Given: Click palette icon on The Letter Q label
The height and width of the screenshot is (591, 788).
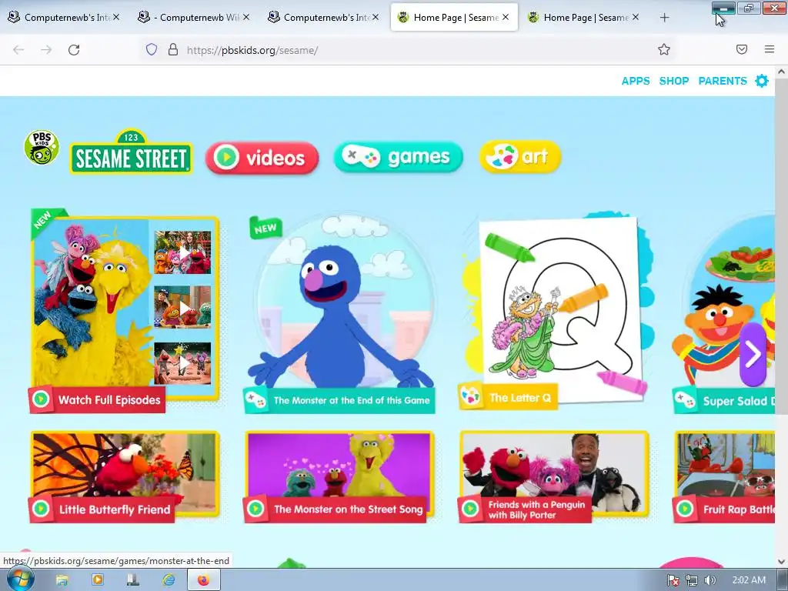Looking at the screenshot, I should 471,397.
